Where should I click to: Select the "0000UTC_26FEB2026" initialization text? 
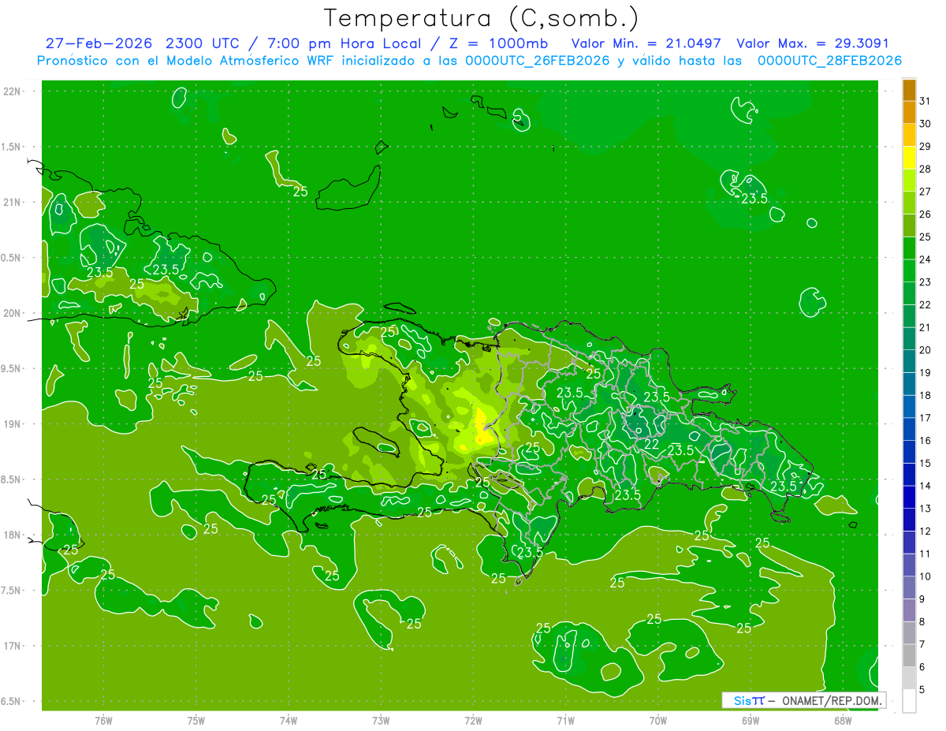tap(538, 61)
